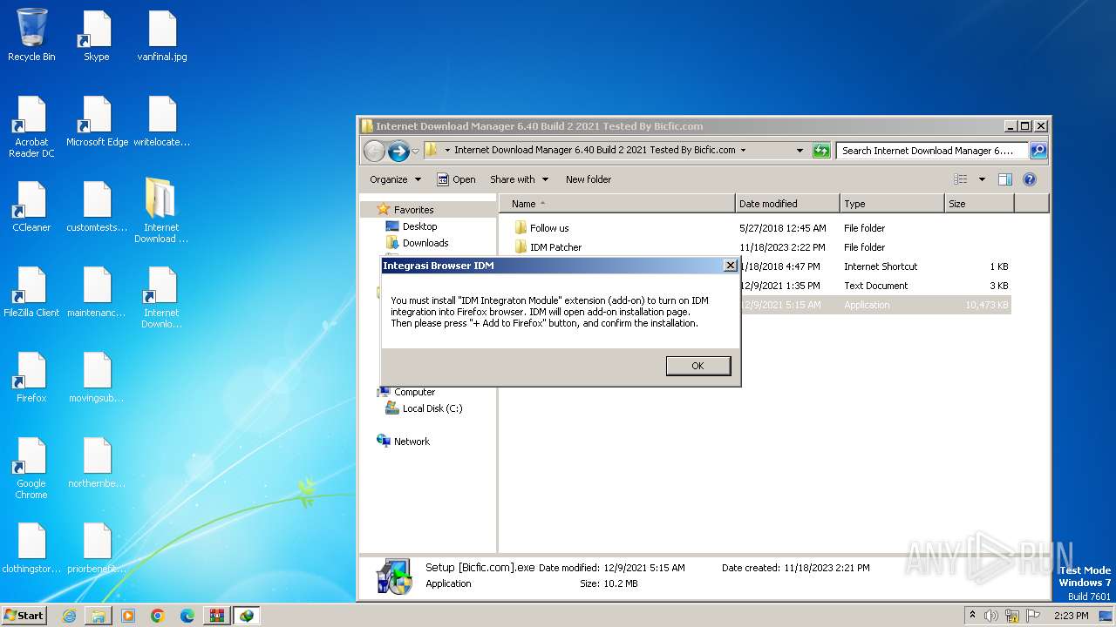1116x627 pixels.
Task: Select the writelocate desktop file
Action: click(162, 121)
